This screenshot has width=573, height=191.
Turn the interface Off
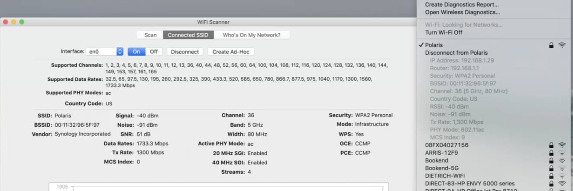154,52
